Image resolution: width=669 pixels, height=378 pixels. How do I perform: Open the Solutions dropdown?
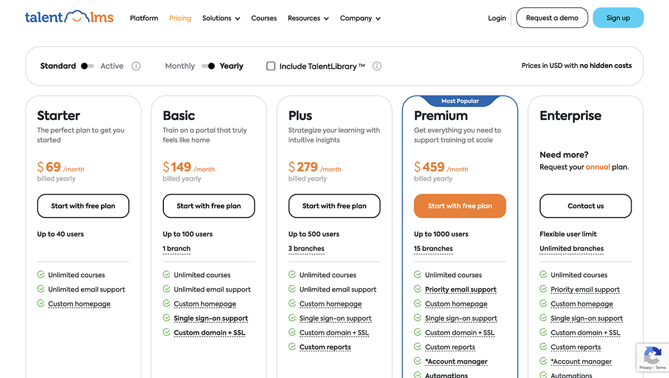point(221,18)
